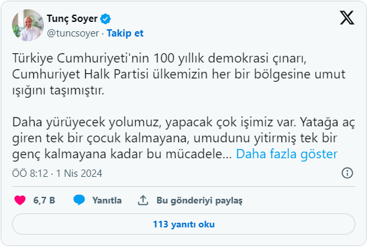Click the 6,7 B like count
The width and height of the screenshot is (368, 252).
[x=44, y=200]
